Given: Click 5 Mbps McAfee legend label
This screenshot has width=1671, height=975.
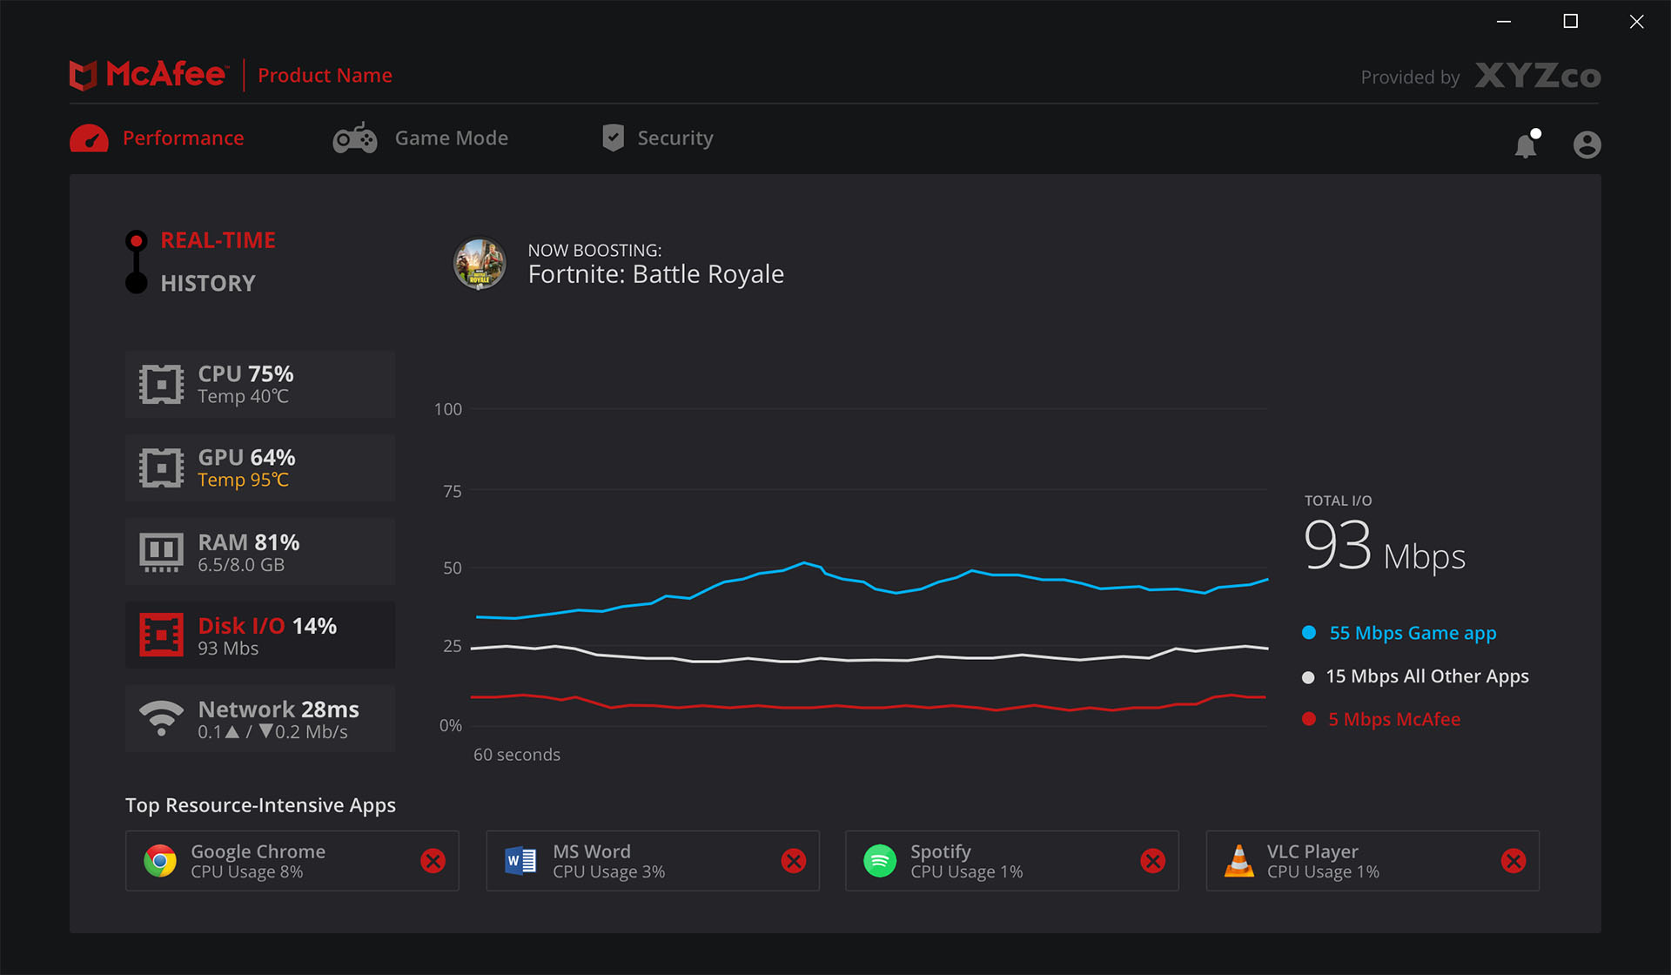Looking at the screenshot, I should 1394,719.
